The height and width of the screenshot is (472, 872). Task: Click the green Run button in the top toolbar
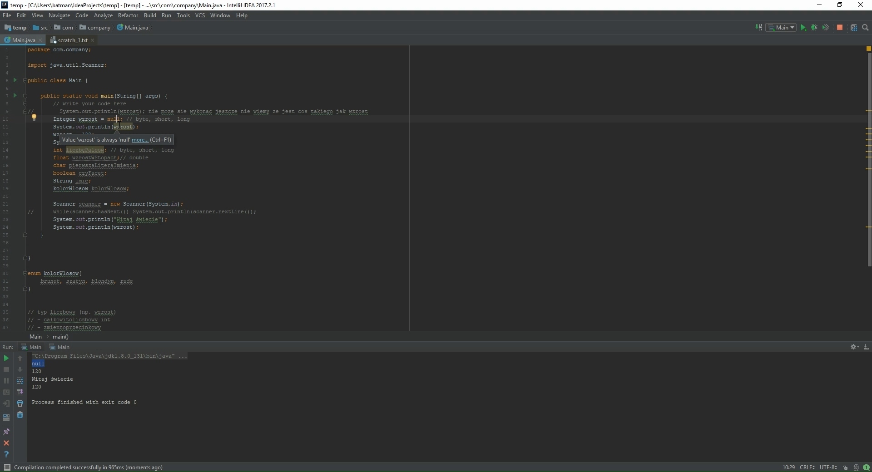point(803,28)
